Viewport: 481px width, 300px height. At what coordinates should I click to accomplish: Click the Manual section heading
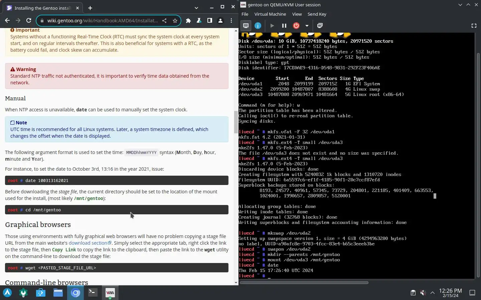point(15,98)
